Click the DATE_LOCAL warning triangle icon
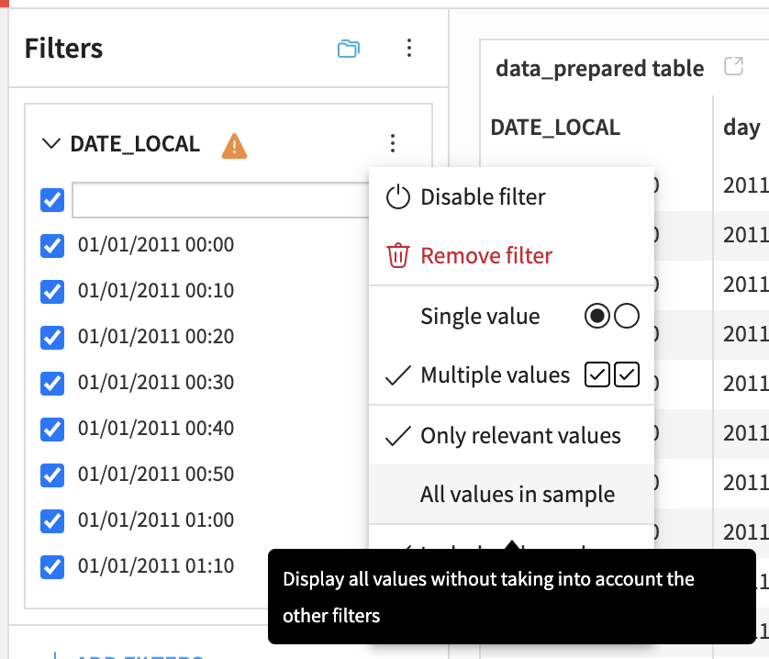Viewport: 769px width, 659px height. 234,146
